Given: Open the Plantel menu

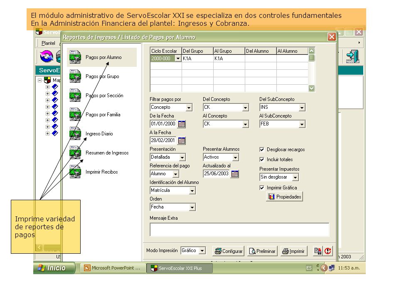Looking at the screenshot, I should (x=48, y=43).
